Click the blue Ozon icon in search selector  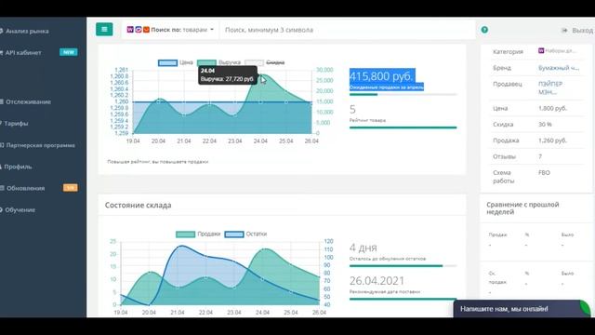[139, 29]
